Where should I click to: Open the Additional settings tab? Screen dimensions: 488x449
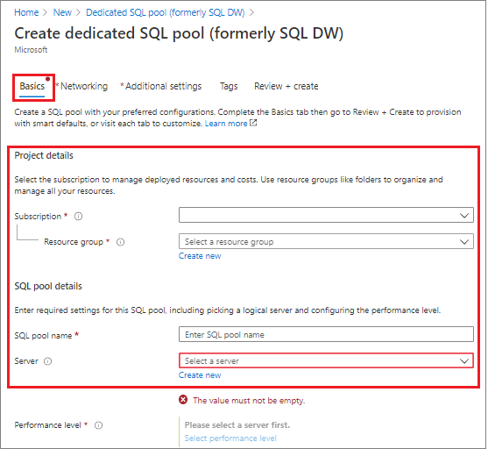click(161, 86)
